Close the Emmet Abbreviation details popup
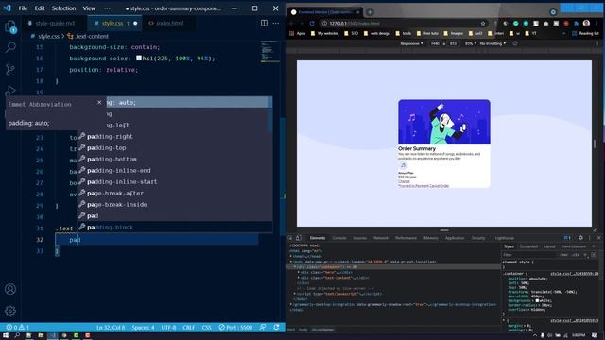 [x=99, y=102]
